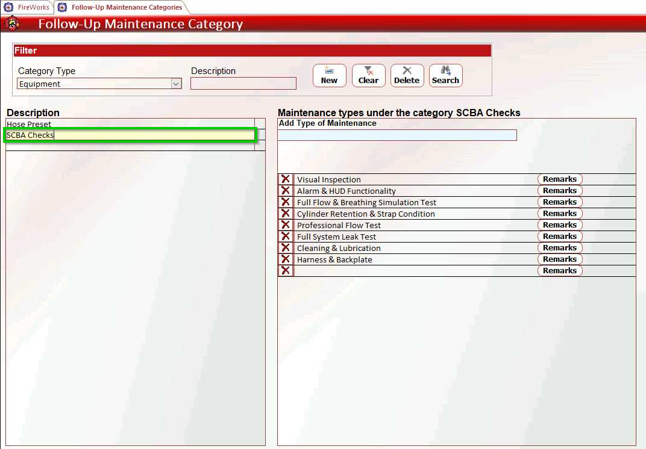The image size is (646, 449).
Task: Select the Follow-Up Maintenance Categories tab
Action: tap(122, 7)
